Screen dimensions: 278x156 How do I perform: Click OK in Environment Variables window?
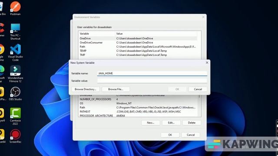tap(170, 135)
